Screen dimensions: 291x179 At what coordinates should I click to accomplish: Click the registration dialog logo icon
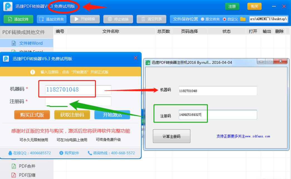(6, 59)
